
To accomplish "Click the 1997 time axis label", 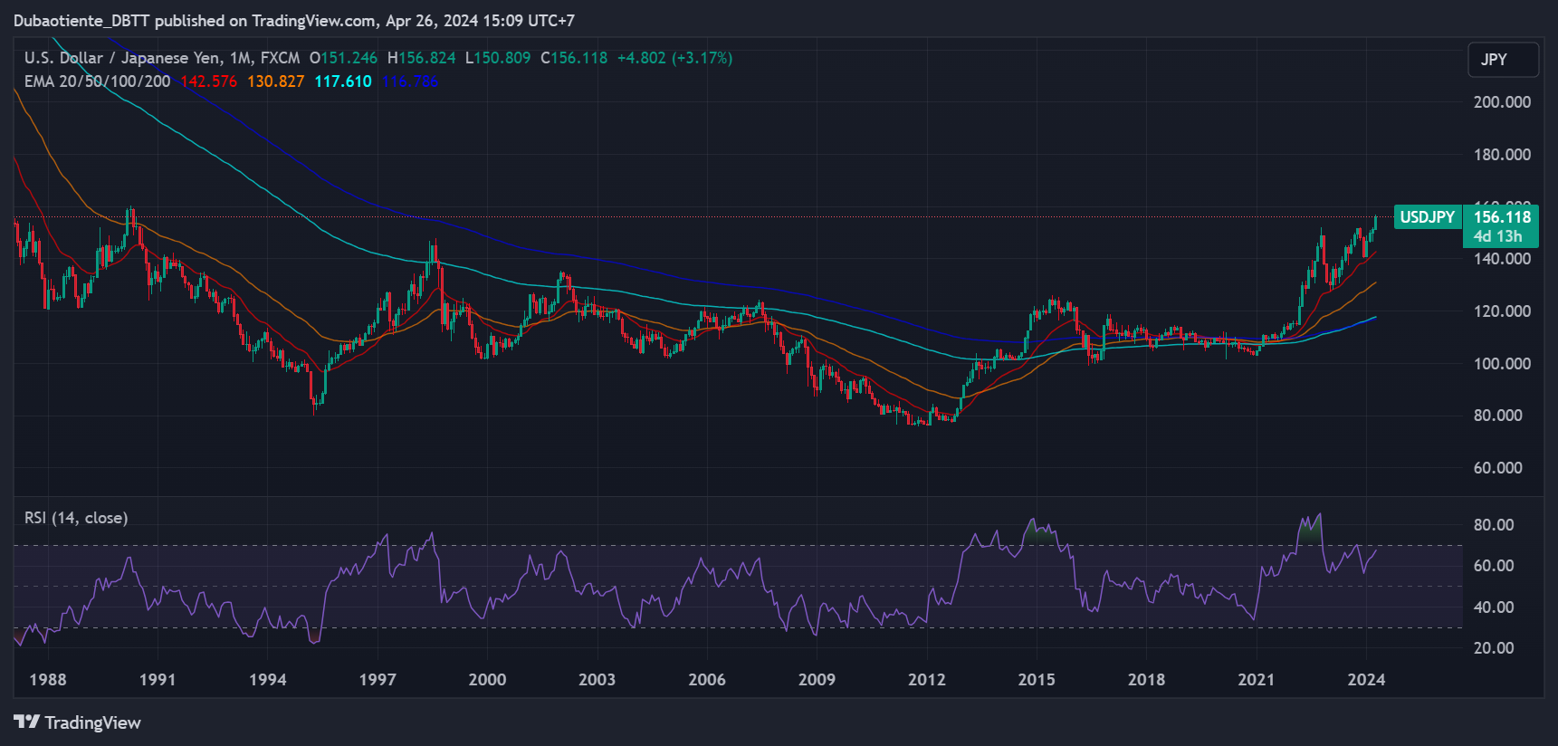I will 378,680.
